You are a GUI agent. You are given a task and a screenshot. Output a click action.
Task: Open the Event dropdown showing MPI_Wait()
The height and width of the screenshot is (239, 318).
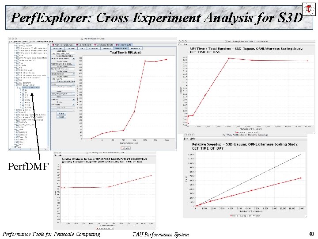coord(63,104)
